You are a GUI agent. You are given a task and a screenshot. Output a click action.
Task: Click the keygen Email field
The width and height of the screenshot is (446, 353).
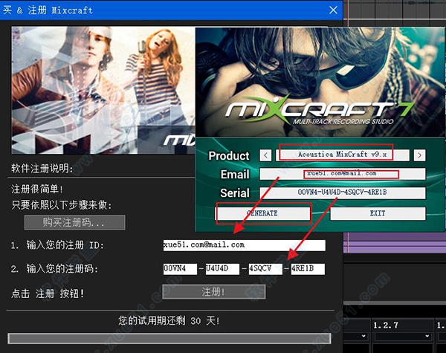[x=343, y=173]
